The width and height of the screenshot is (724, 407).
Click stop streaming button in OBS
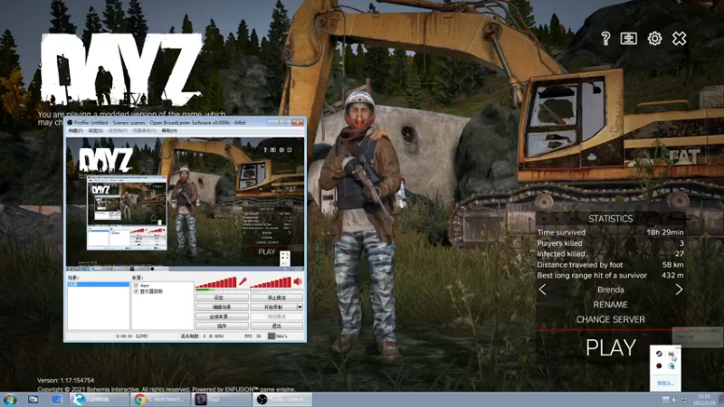pyautogui.click(x=277, y=298)
